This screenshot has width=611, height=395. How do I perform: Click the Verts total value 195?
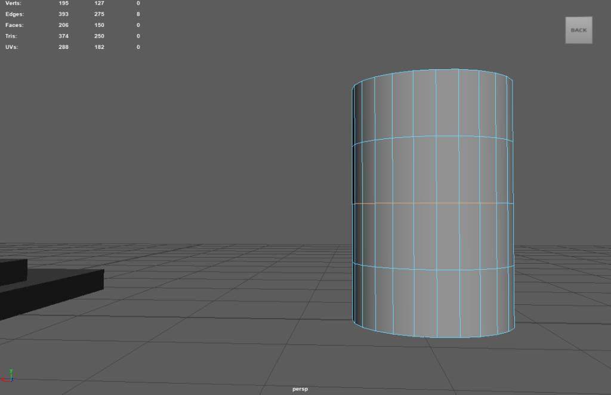tap(63, 3)
